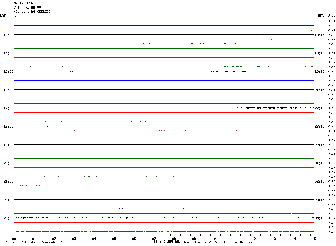Click the 'Traces clipped at plus/minus 5 vertical divisions' note
Viewport: 336px width, 246px height.
[218, 242]
